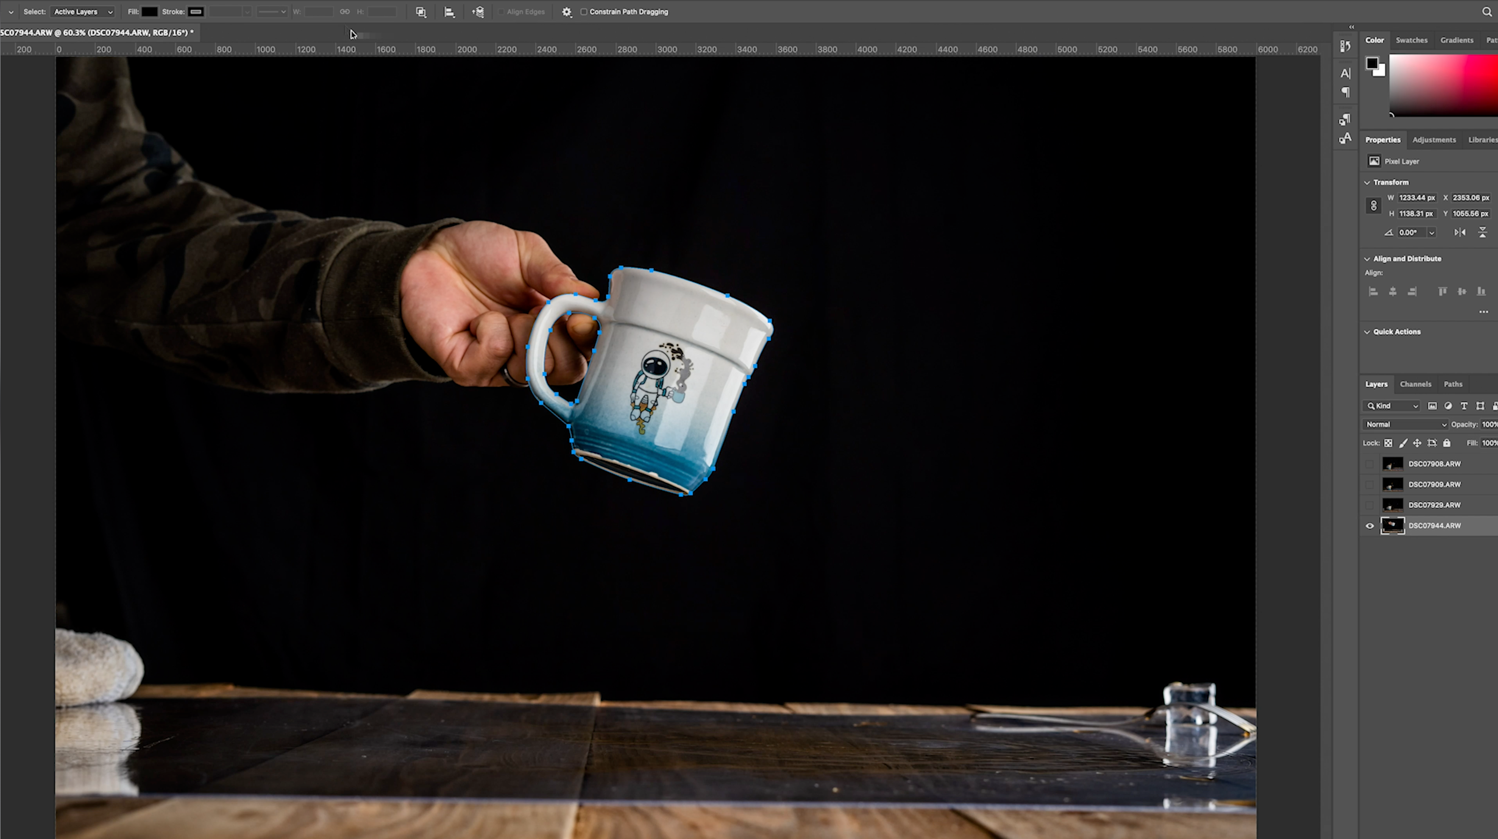The image size is (1498, 839).
Task: Hide the DSC07944.ARW layer
Action: [x=1370, y=526]
